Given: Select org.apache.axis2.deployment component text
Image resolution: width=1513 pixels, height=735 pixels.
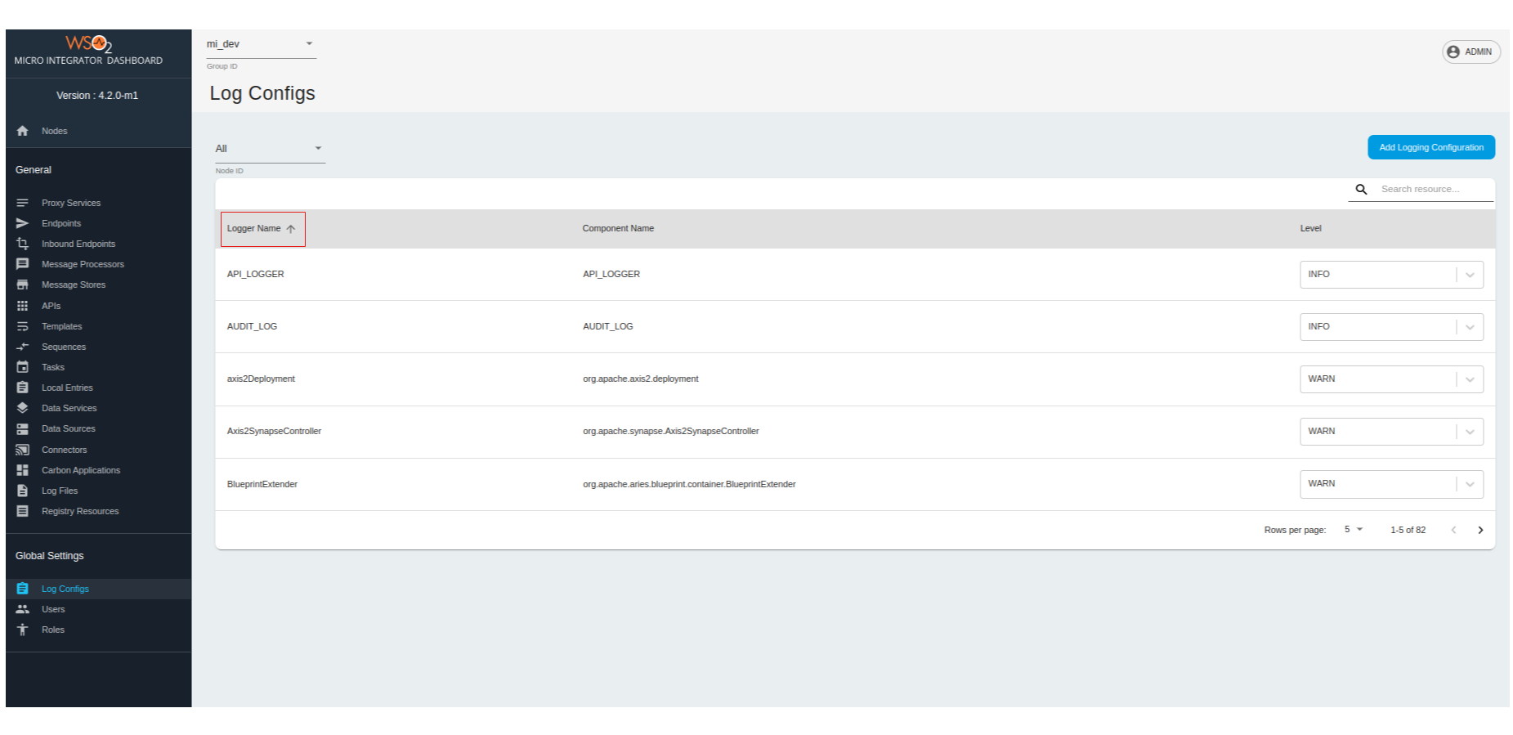Looking at the screenshot, I should (640, 379).
